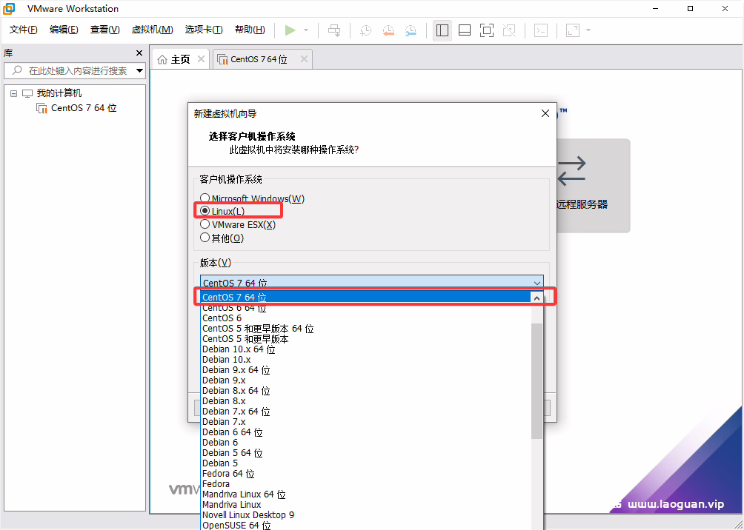Collapse the 我的计算机 tree node
The image size is (744, 530).
(13, 93)
